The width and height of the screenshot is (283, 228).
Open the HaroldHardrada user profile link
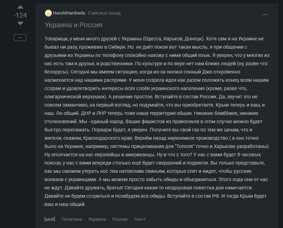click(69, 13)
